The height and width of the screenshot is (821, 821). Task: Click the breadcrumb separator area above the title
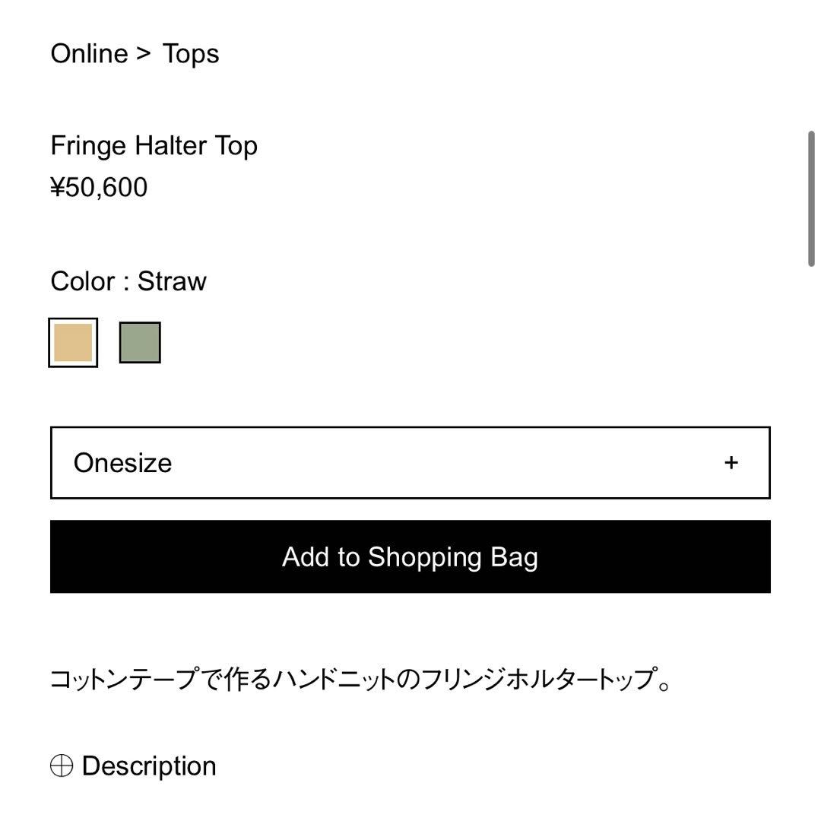point(142,53)
